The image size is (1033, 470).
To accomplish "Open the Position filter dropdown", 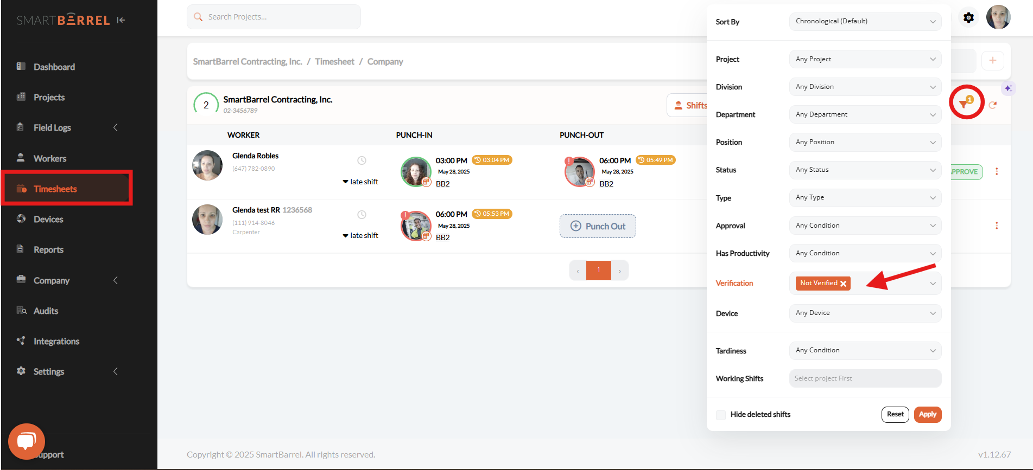I will (x=865, y=142).
